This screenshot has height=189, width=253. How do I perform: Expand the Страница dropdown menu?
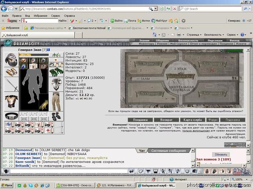[x=194, y=35]
